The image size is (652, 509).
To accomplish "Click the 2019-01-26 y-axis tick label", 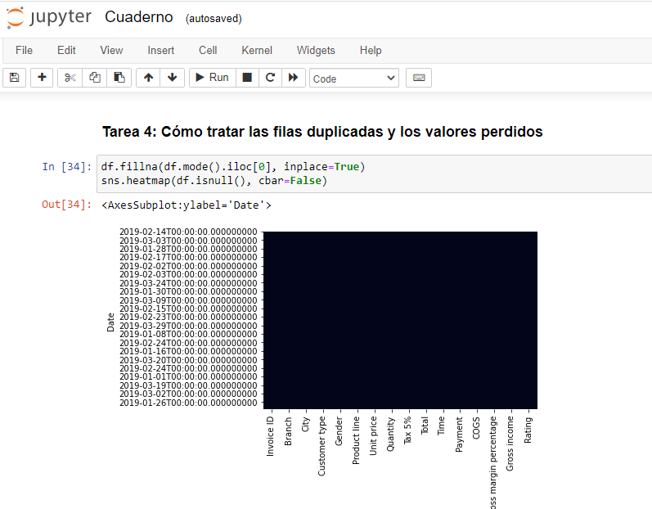I will click(x=188, y=403).
